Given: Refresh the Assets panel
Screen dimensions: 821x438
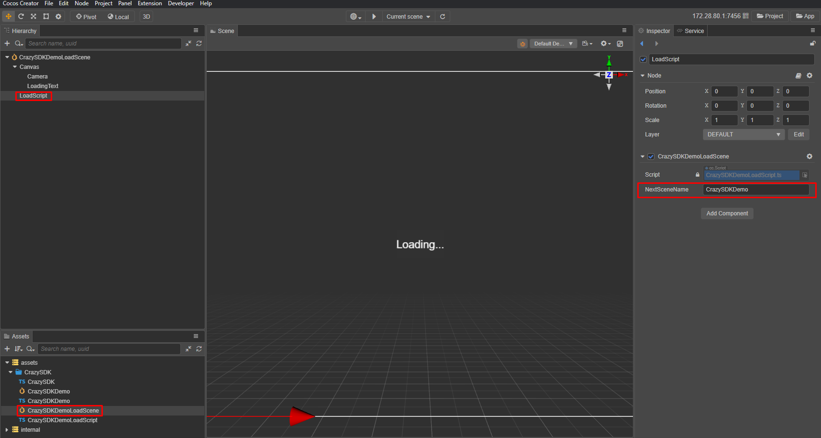Looking at the screenshot, I should point(199,349).
